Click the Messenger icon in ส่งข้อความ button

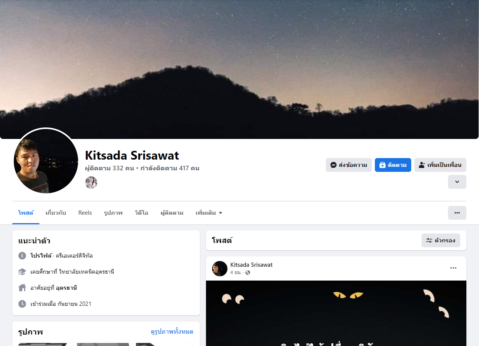(334, 165)
